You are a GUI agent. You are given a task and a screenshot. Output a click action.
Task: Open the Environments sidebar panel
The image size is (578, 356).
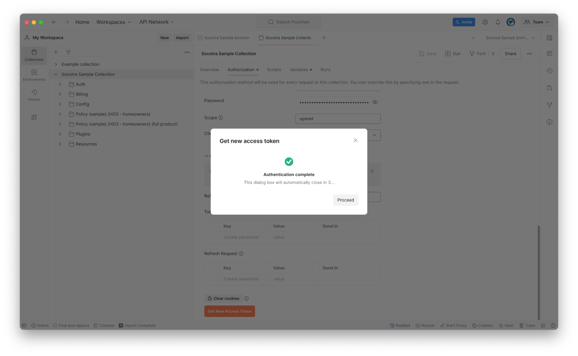tap(34, 75)
